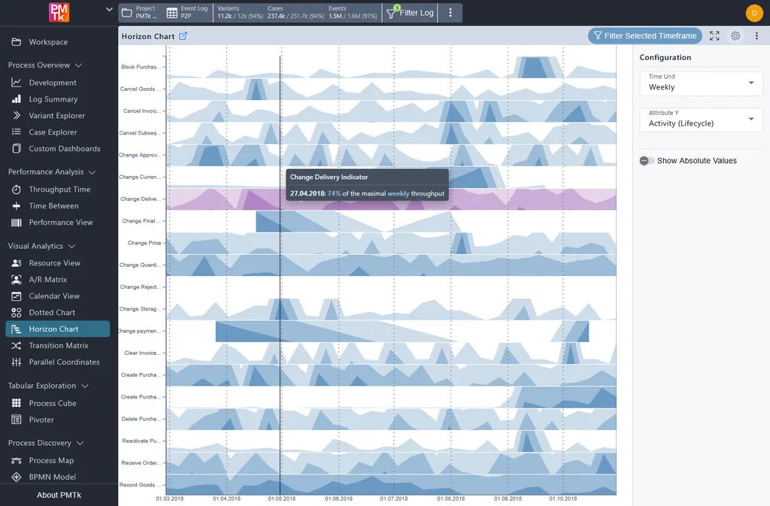770x506 pixels.
Task: Select Horizon Chart in the sidebar
Action: [x=57, y=329]
